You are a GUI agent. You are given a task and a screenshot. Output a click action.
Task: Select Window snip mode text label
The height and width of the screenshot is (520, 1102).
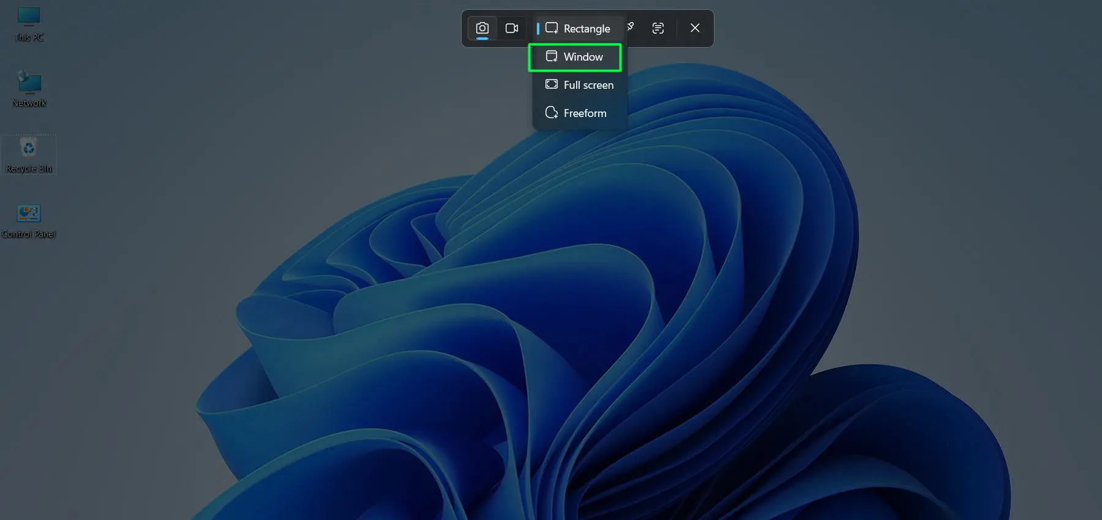coord(583,57)
